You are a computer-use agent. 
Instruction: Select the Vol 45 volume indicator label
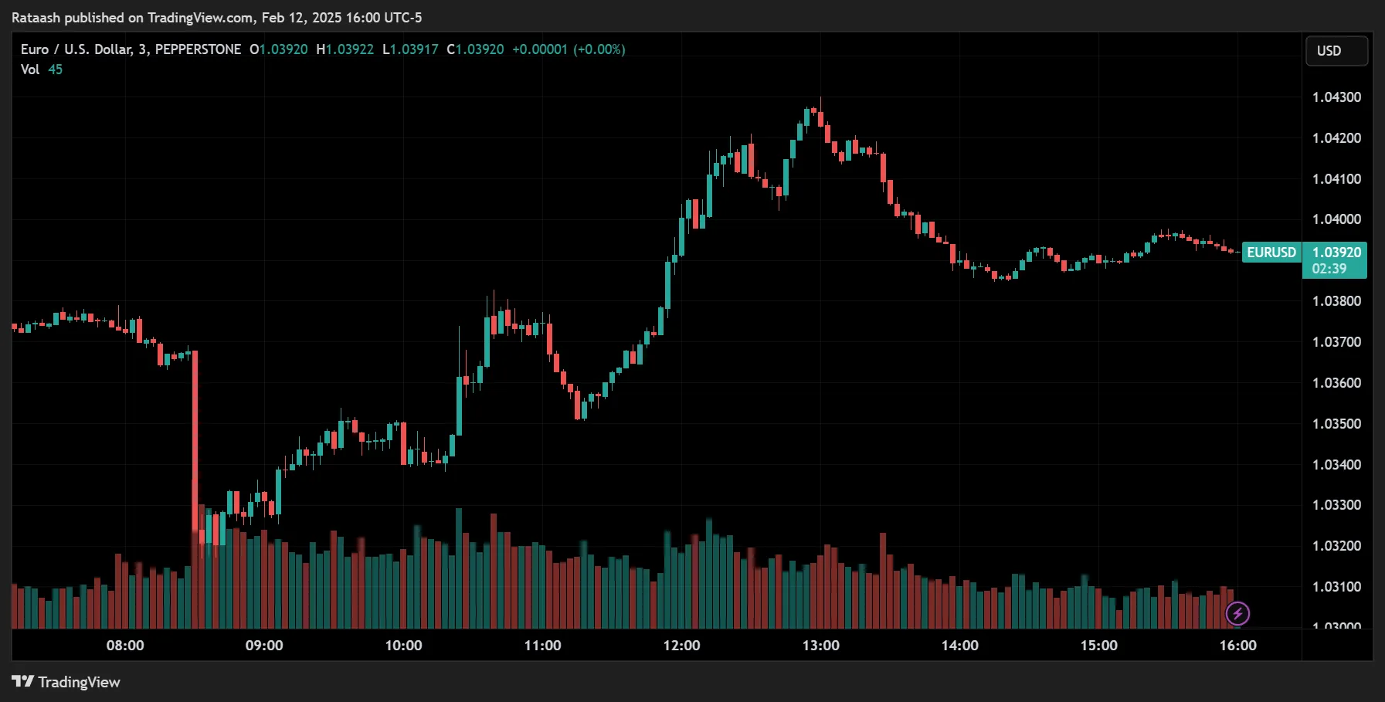[40, 69]
